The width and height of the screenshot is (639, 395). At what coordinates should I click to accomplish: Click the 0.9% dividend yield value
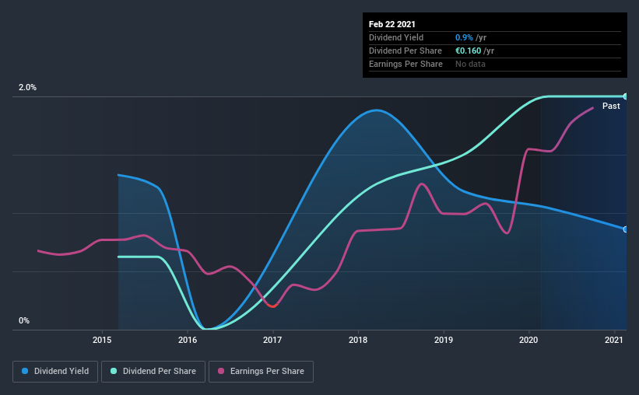click(464, 37)
